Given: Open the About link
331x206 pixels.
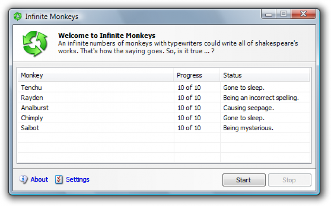Looking at the screenshot, I should click(39, 180).
